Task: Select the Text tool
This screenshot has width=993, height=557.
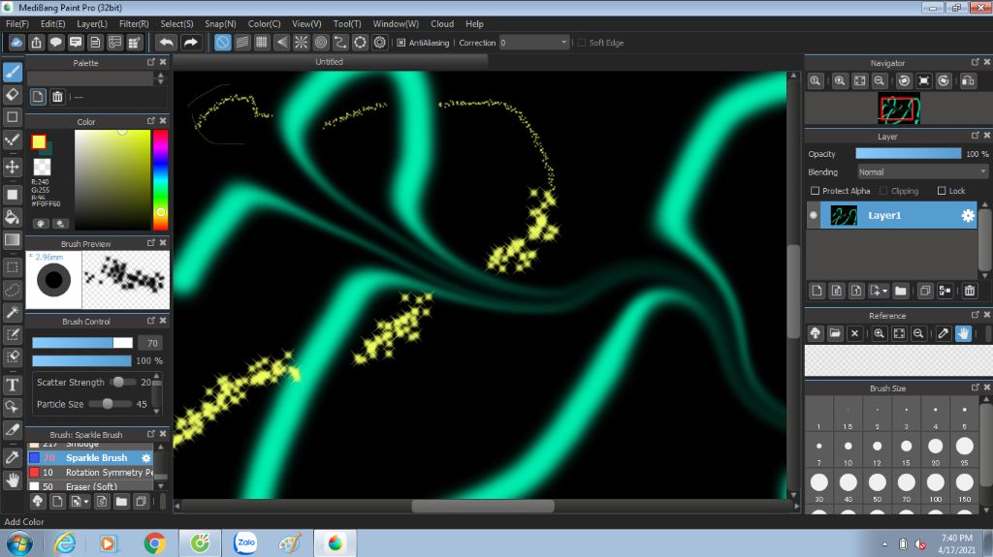Action: coord(12,385)
